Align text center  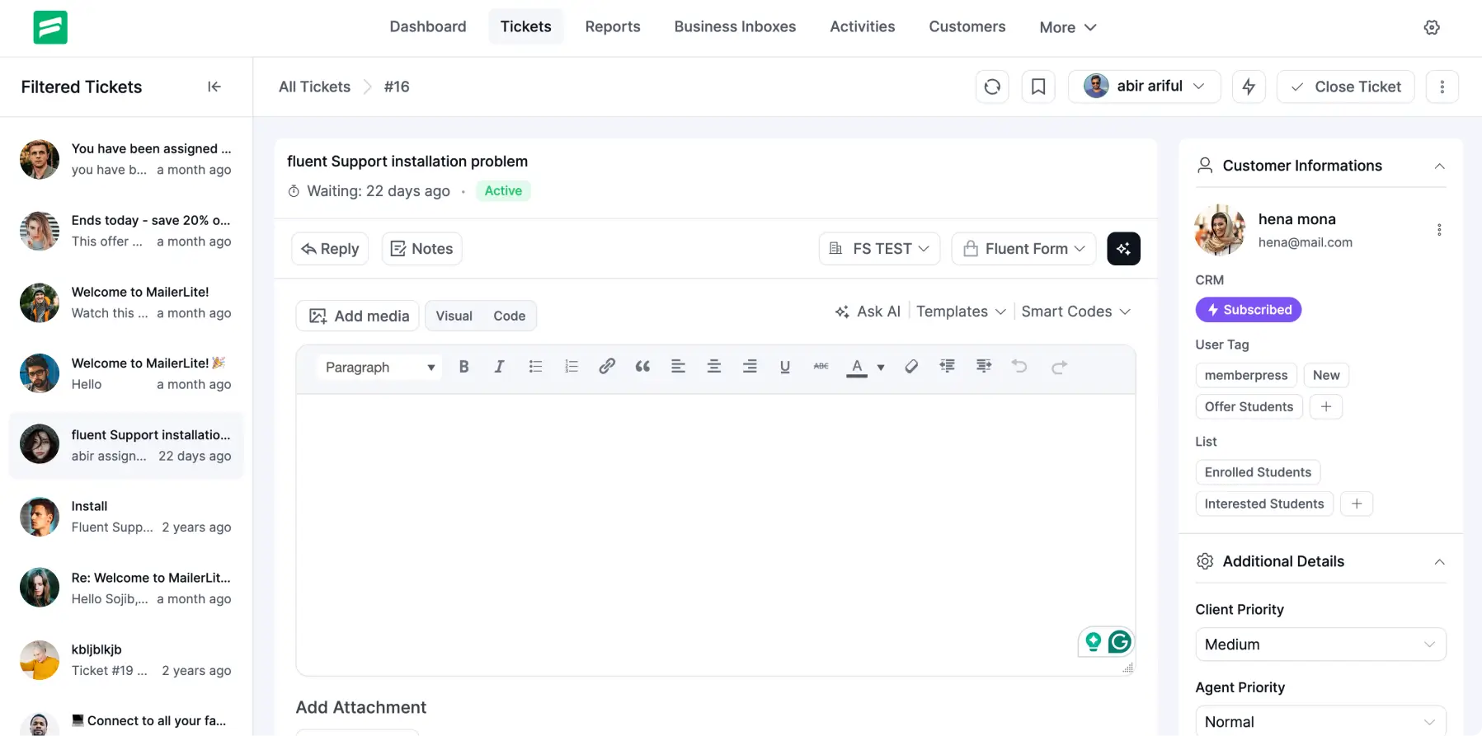pos(713,367)
